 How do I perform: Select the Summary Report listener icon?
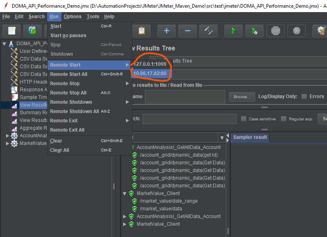(14, 113)
